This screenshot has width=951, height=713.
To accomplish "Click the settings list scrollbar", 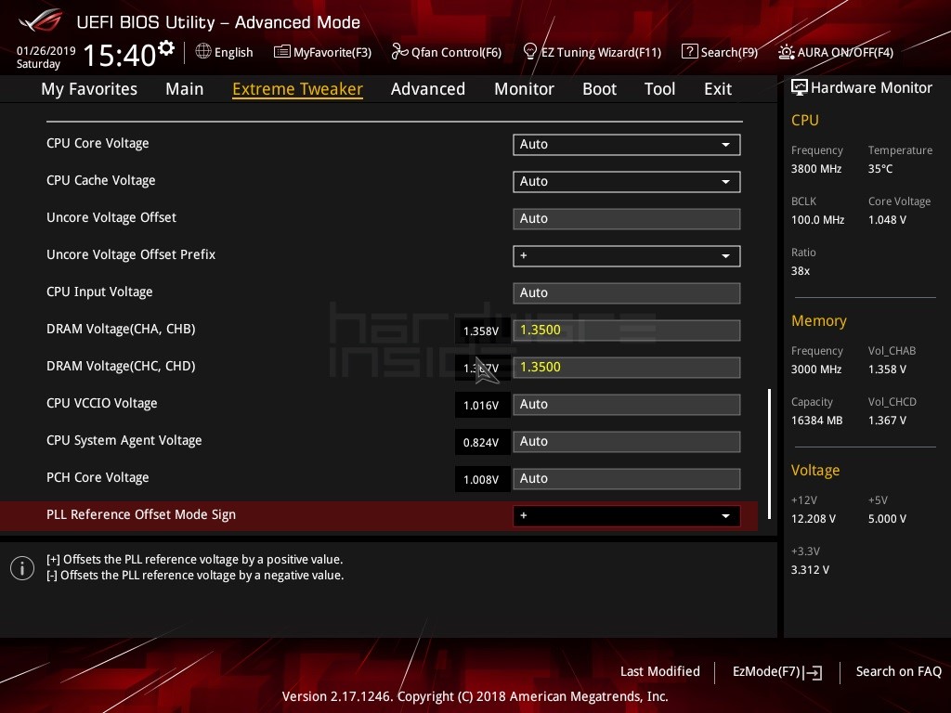I will 770,453.
